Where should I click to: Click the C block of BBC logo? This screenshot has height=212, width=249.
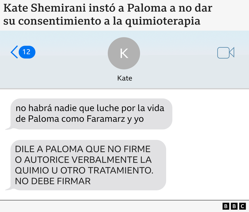242,206
